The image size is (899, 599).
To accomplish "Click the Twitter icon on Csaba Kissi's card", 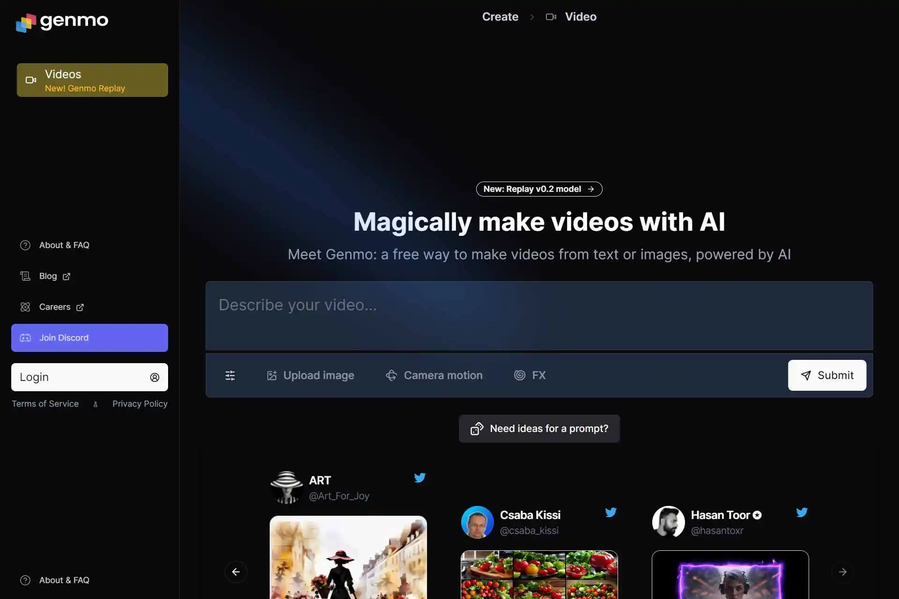I will (611, 512).
